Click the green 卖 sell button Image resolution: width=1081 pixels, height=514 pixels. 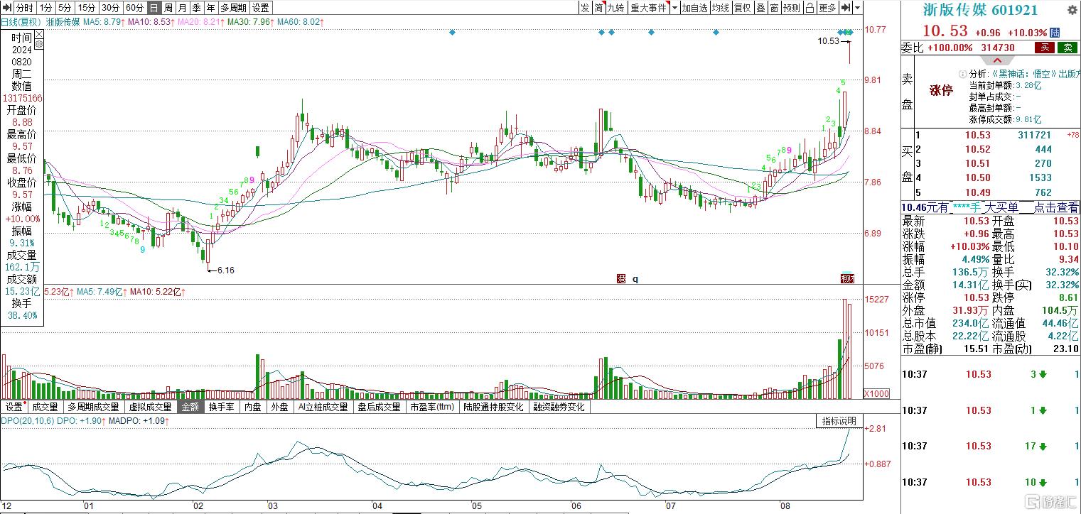pyautogui.click(x=1067, y=48)
